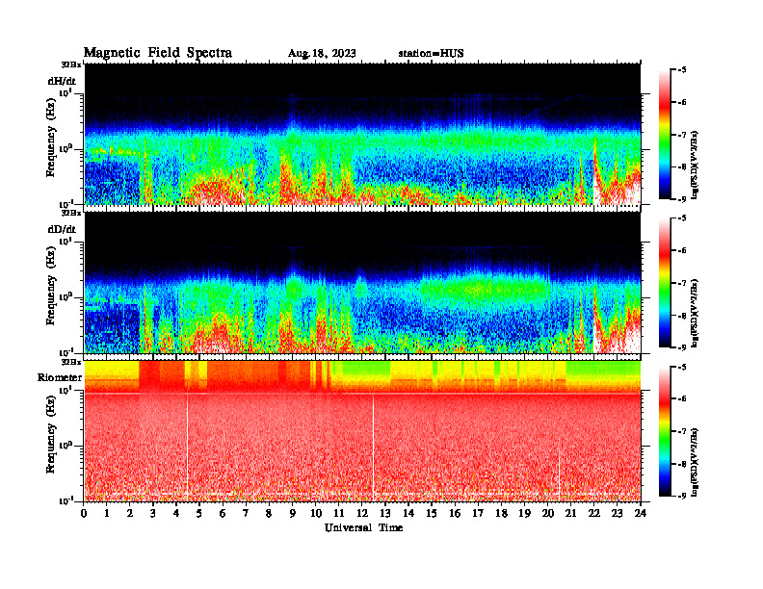Click hour '15' on the time axis
This screenshot has width=763, height=589.
(x=432, y=513)
